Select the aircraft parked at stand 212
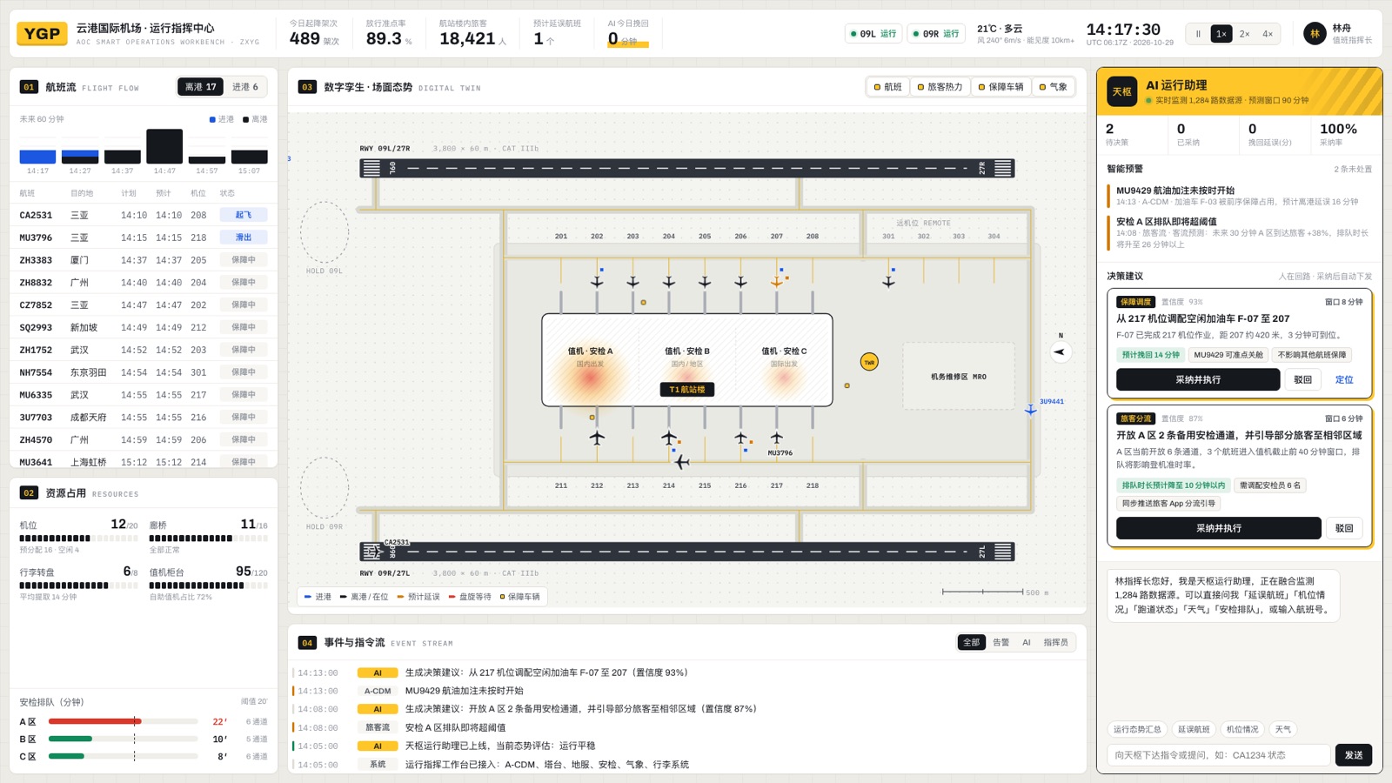This screenshot has height=783, width=1392. click(x=597, y=438)
